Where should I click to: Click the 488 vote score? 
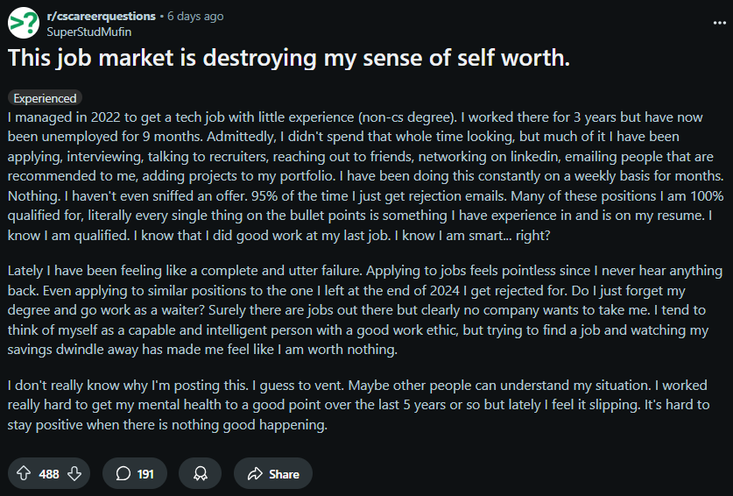point(49,474)
